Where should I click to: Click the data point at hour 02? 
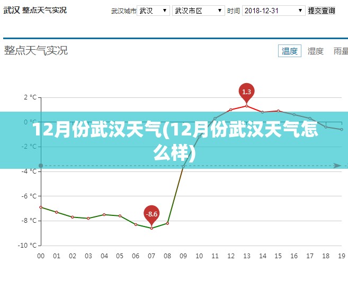[73, 217]
